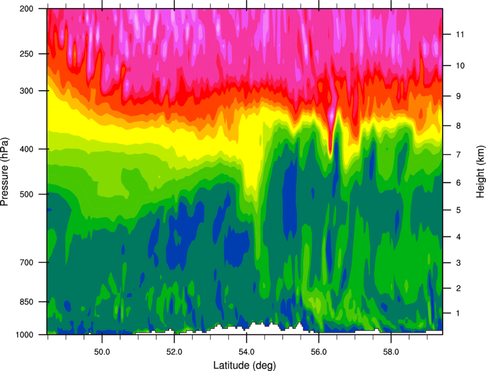486x371 pixels.
Task: Pick the 4 km height label
Action: 459,237
